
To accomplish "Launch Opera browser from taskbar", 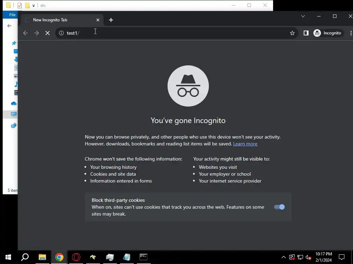I will 76,257.
